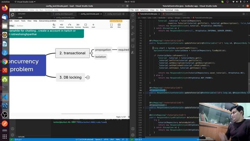Expand folded updateTutorial method at line 100
Image resolution: width=250 pixels, height=141 pixels.
pyautogui.click(x=144, y=93)
